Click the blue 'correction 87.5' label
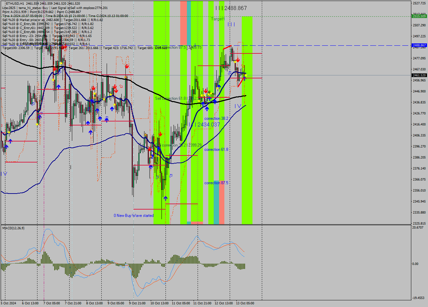 (x=216, y=183)
